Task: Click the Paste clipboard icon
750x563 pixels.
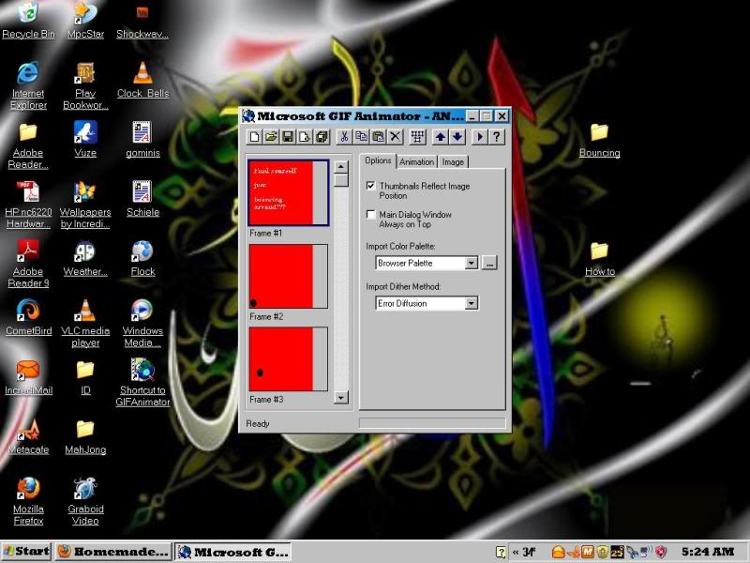Action: tap(378, 137)
